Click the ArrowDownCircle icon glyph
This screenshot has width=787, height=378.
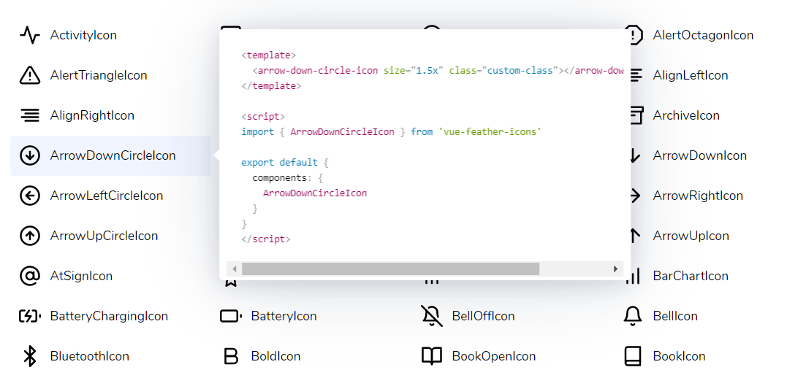30,155
